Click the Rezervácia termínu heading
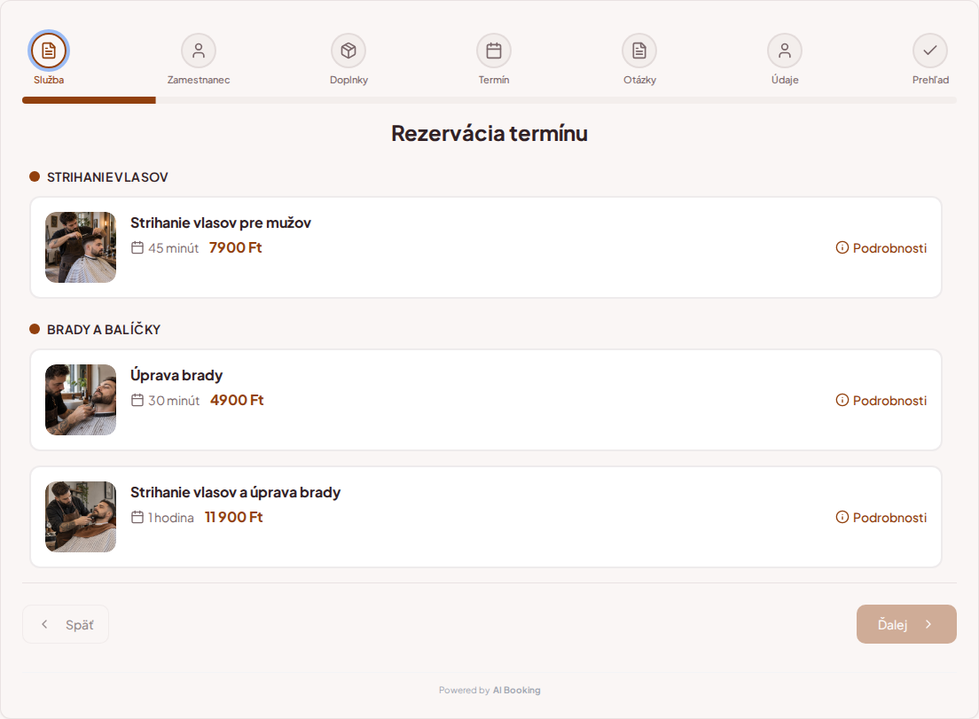The height and width of the screenshot is (719, 979). 489,134
